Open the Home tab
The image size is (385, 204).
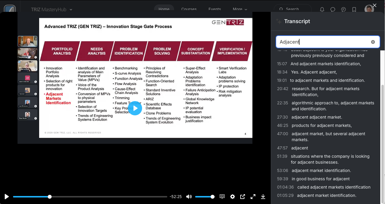coord(164,9)
